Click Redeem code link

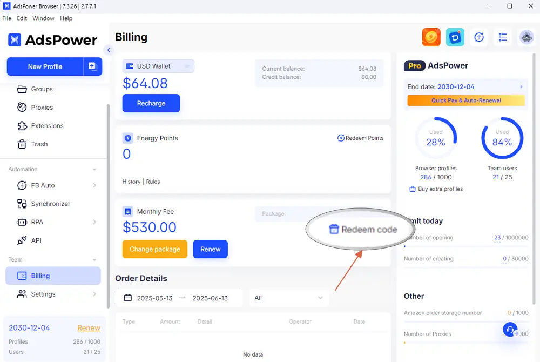click(x=363, y=230)
